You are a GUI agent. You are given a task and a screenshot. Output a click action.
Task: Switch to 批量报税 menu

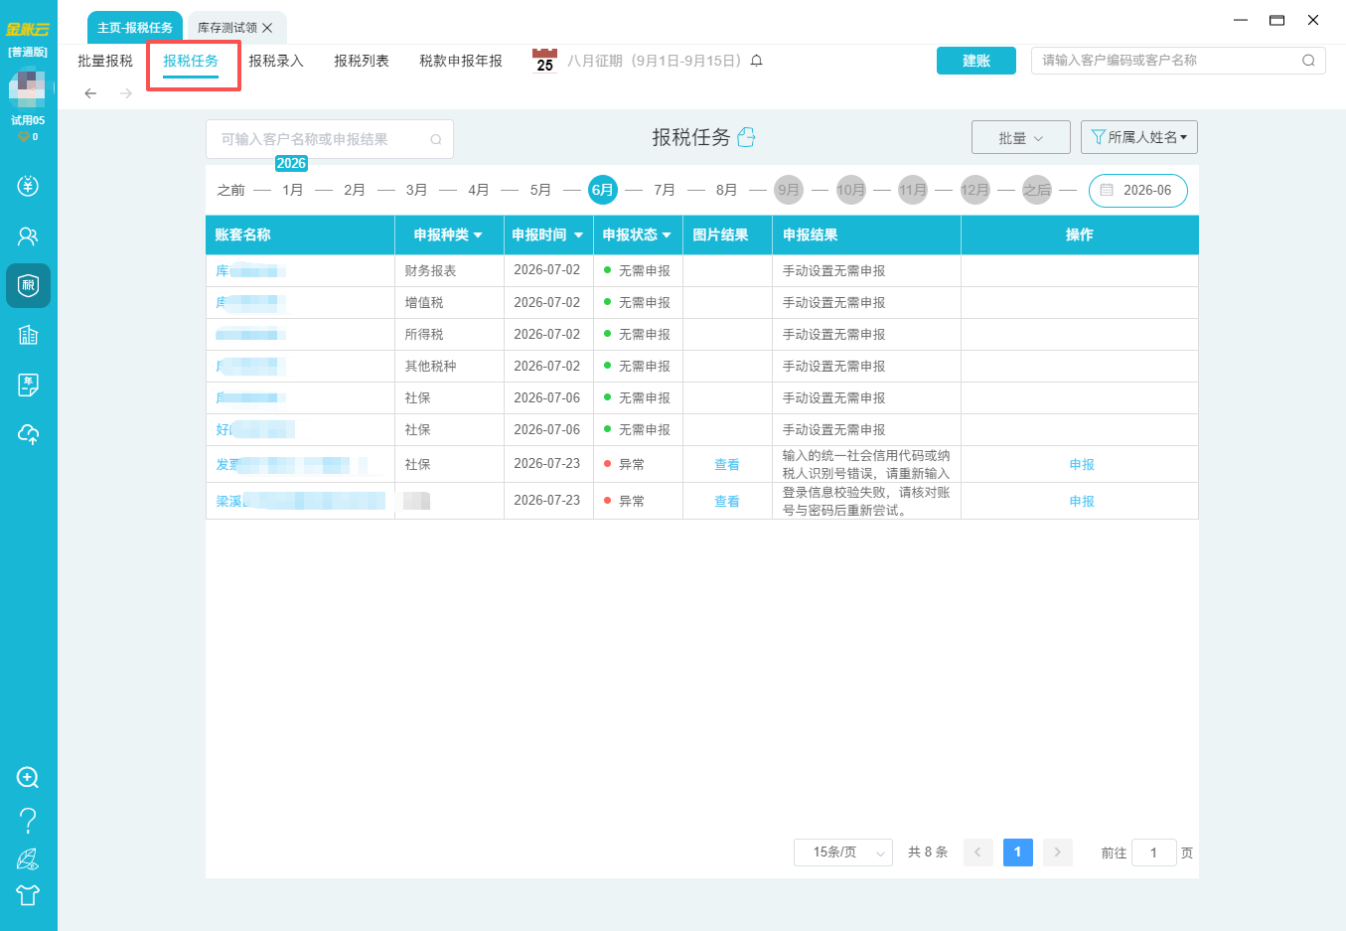[105, 61]
